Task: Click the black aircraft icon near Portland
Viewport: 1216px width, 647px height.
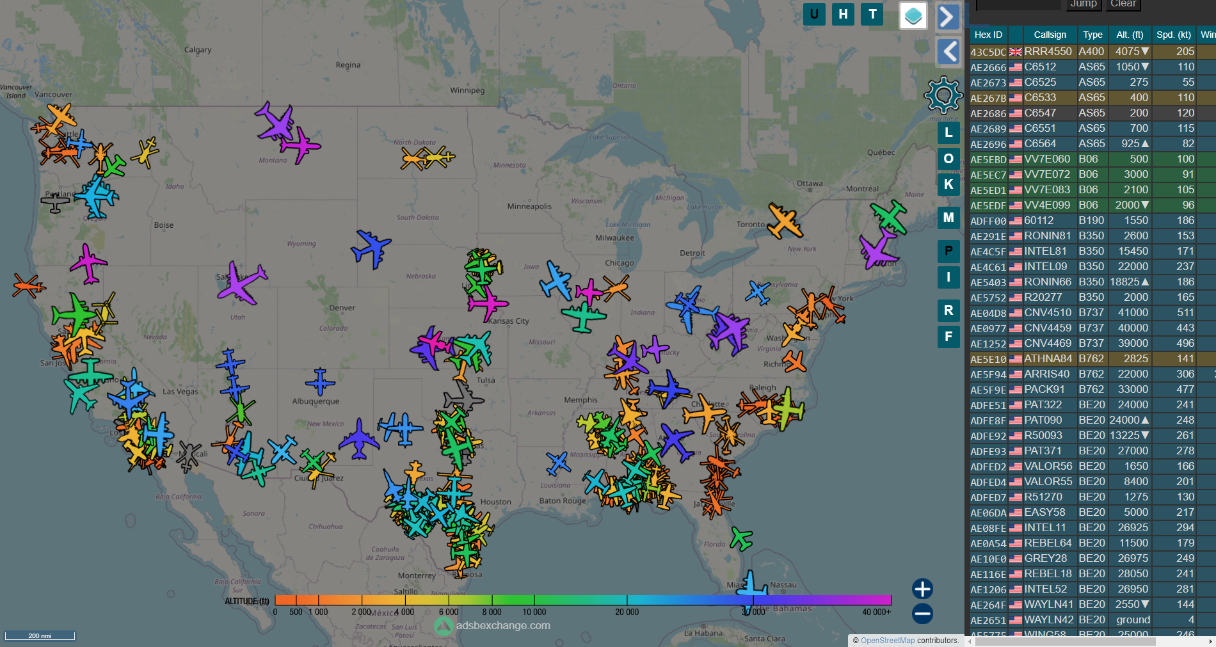Action: click(55, 203)
